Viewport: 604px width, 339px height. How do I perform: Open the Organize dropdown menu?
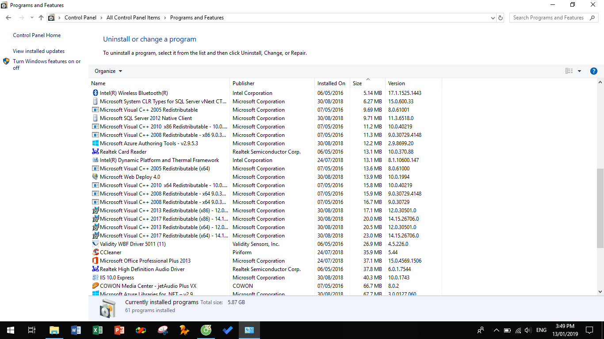(108, 71)
